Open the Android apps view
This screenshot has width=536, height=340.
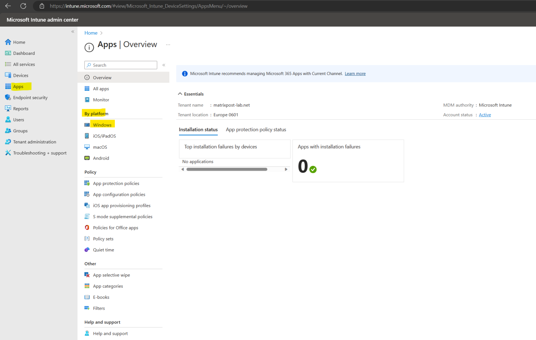(101, 158)
